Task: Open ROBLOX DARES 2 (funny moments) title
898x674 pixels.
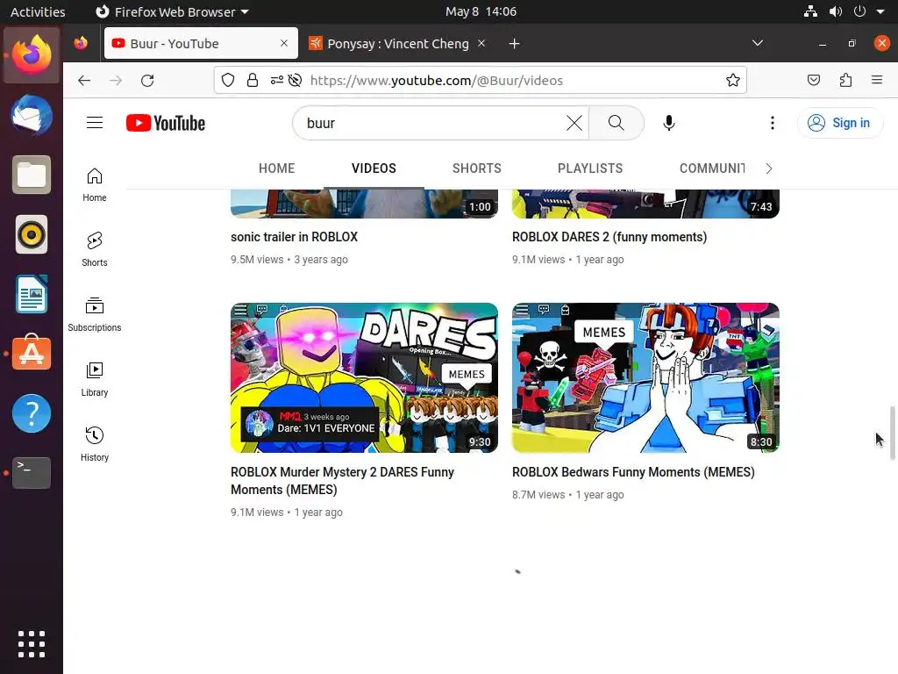Action: [609, 237]
